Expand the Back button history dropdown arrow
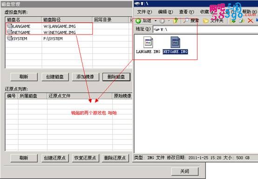The image size is (258, 179). [156, 21]
